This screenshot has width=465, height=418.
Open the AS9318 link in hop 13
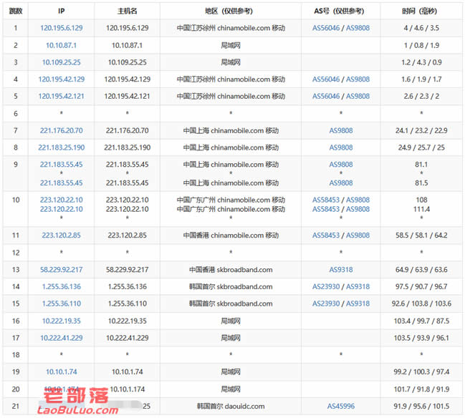point(341,270)
